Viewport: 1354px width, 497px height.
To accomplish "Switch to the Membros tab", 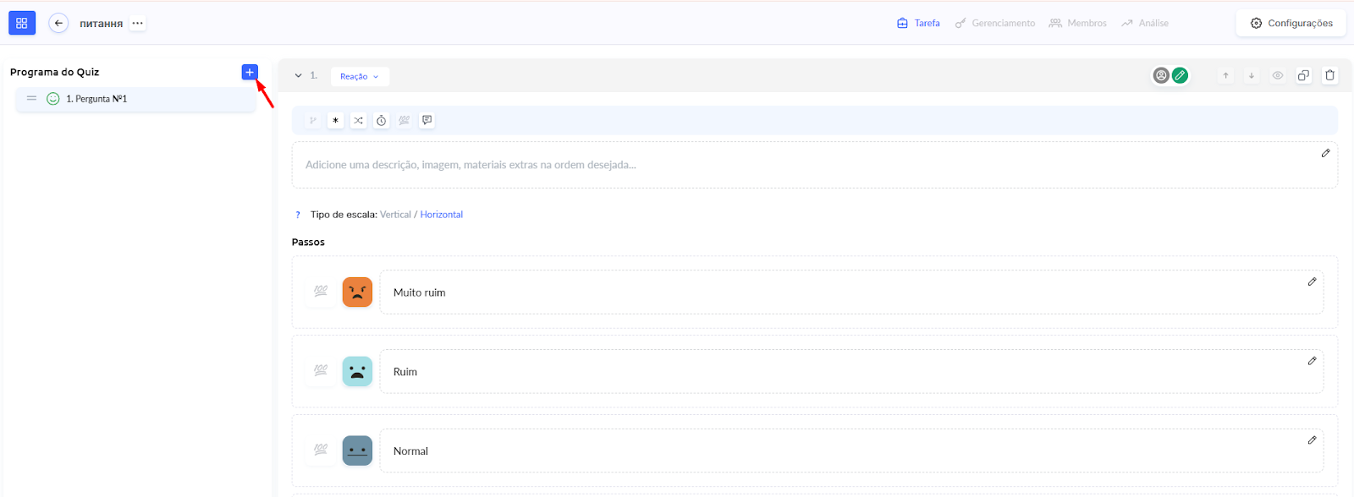I will [x=1078, y=23].
